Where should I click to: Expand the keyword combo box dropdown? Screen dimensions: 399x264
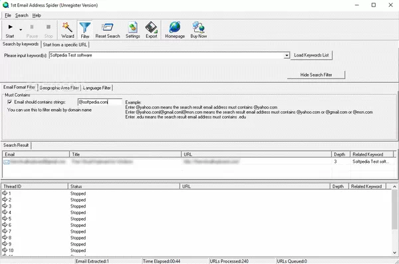point(287,55)
